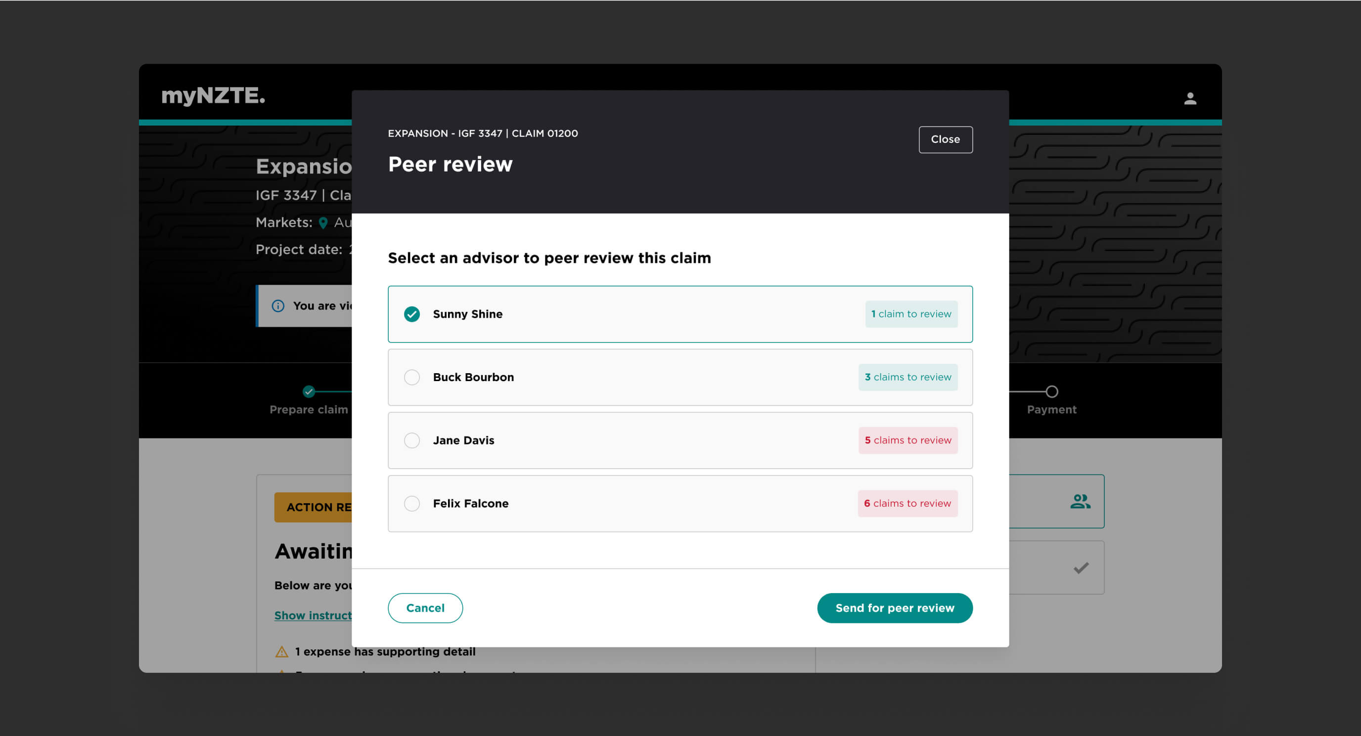Screen dimensions: 1361x736
Task: Click the info icon in the viewing banner
Action: [278, 305]
